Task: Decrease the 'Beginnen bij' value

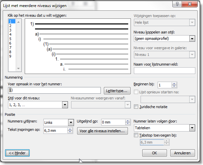Action: [x=174, y=86]
